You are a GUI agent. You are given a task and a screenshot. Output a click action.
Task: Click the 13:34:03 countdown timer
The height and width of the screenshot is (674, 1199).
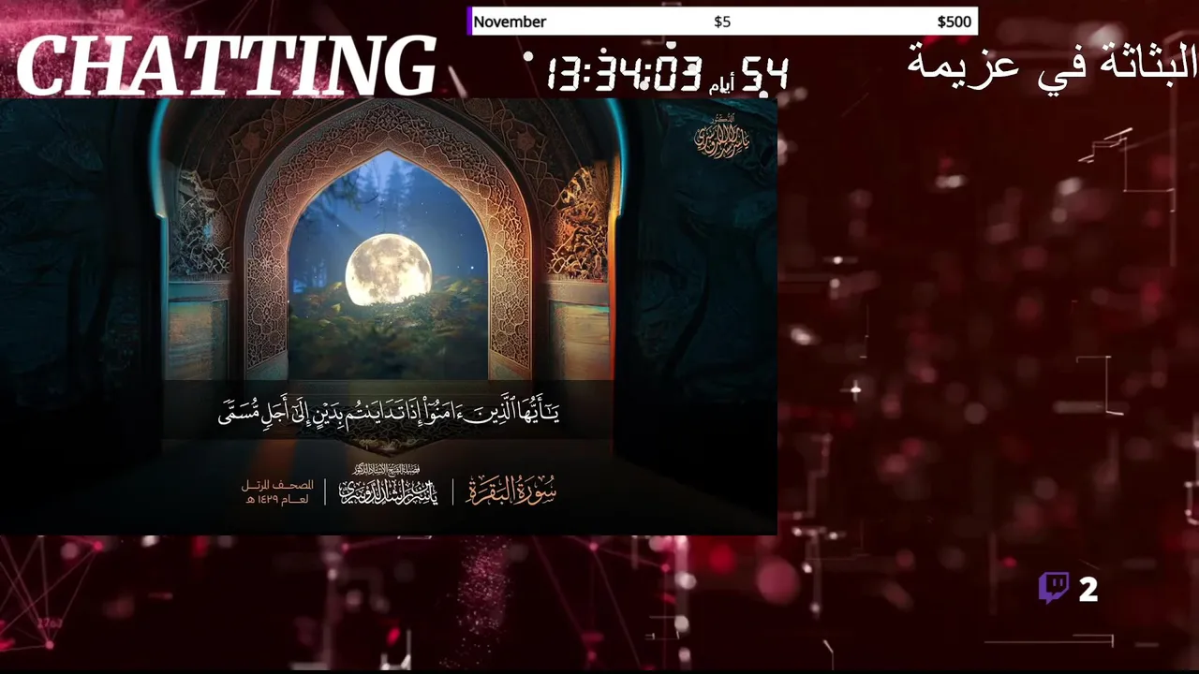point(624,74)
